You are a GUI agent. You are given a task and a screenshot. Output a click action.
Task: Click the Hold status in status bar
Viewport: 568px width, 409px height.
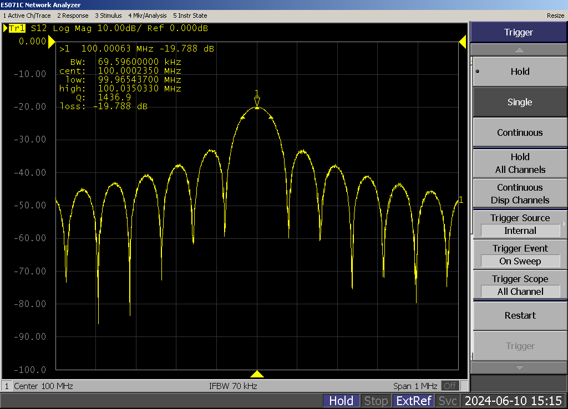point(341,401)
